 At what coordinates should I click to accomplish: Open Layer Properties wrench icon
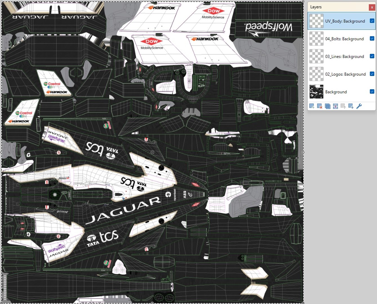coord(359,106)
